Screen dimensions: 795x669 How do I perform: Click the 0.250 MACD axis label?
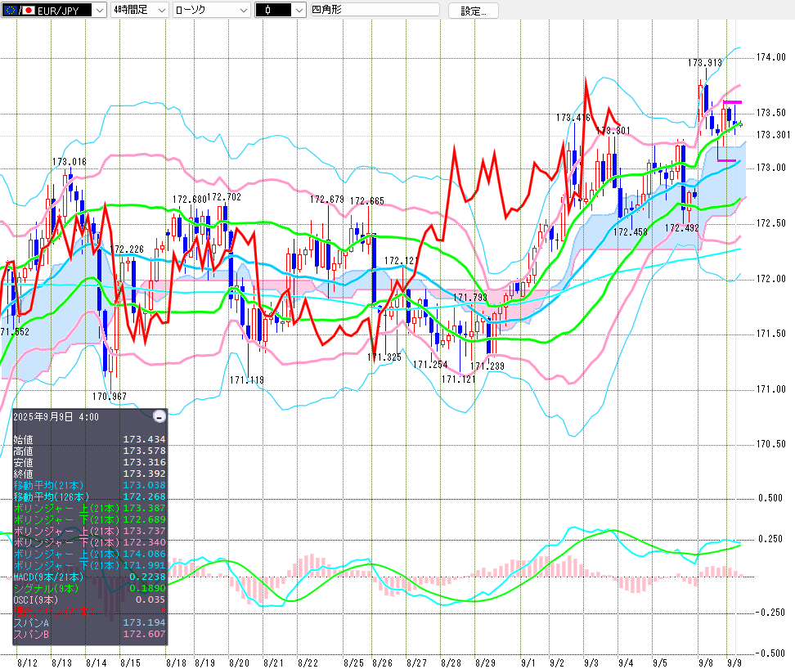click(770, 539)
